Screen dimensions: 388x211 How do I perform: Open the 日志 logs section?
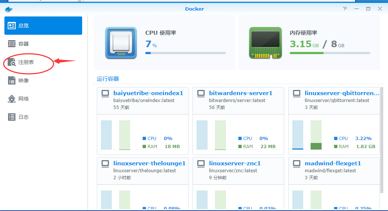pyautogui.click(x=43, y=117)
